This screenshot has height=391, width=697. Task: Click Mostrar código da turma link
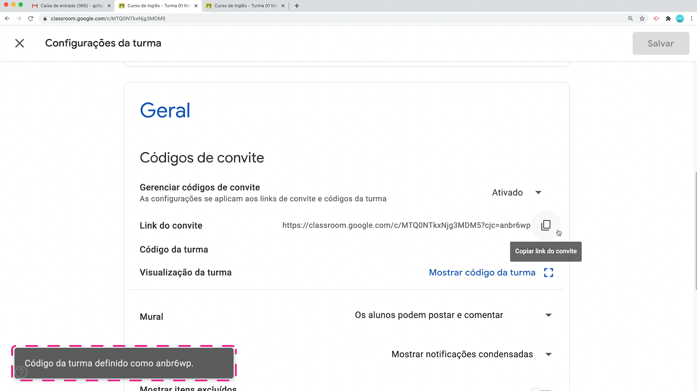(482, 272)
